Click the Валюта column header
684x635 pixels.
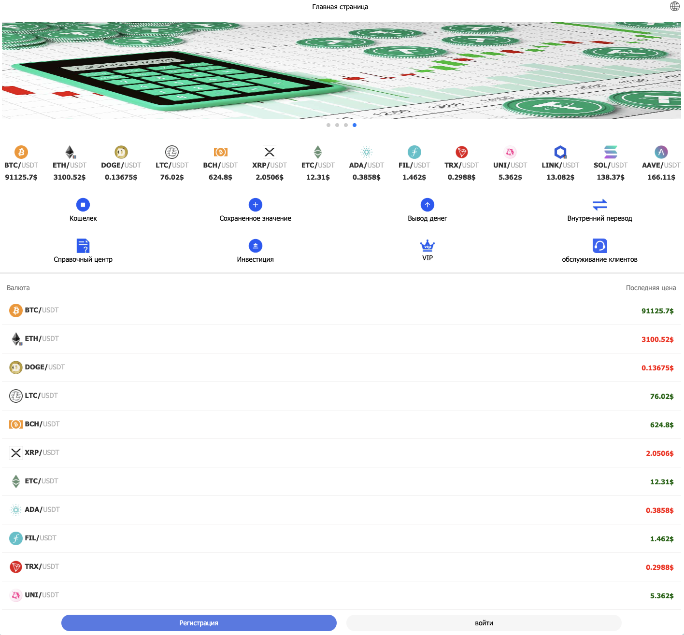pyautogui.click(x=18, y=288)
